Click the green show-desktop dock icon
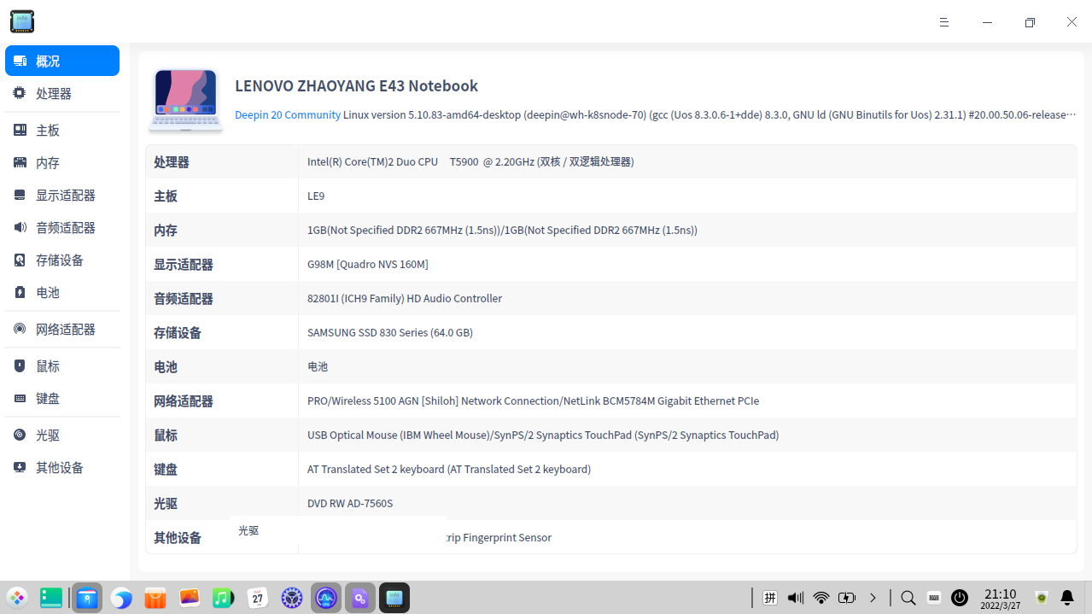1092x614 pixels. (x=51, y=598)
